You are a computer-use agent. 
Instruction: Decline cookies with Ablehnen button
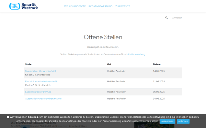(183, 121)
